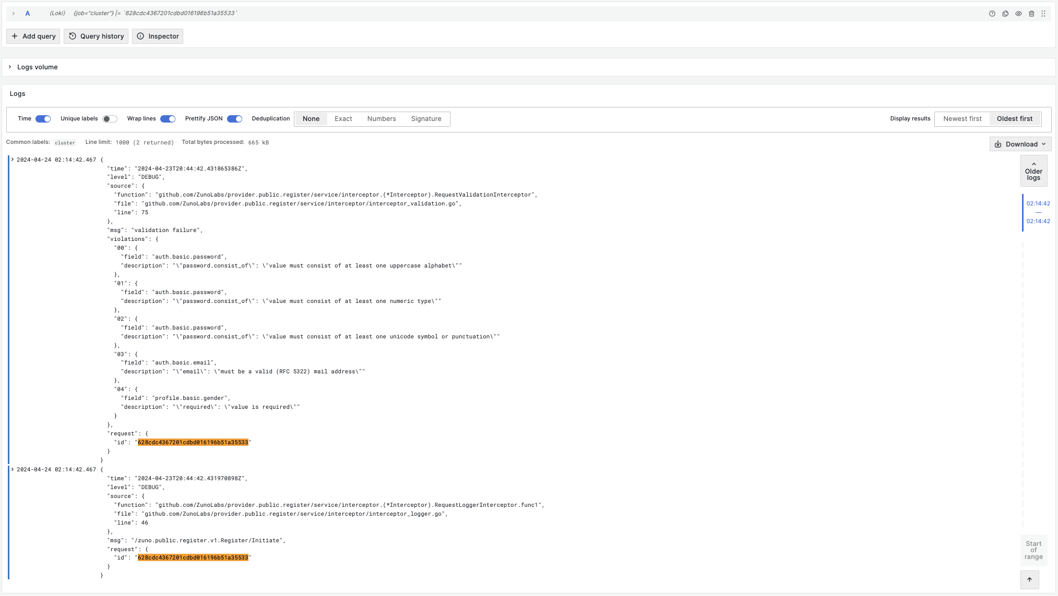Click the plus icon on Add query
Screen dimensions: 1058x596
click(x=15, y=36)
